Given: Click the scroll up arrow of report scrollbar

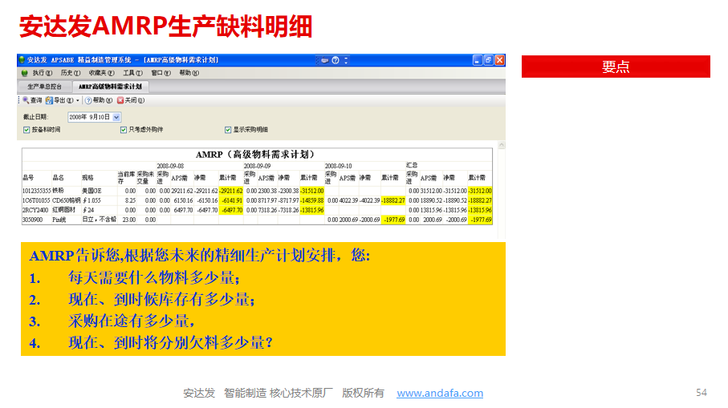Looking at the screenshot, I should pos(502,145).
